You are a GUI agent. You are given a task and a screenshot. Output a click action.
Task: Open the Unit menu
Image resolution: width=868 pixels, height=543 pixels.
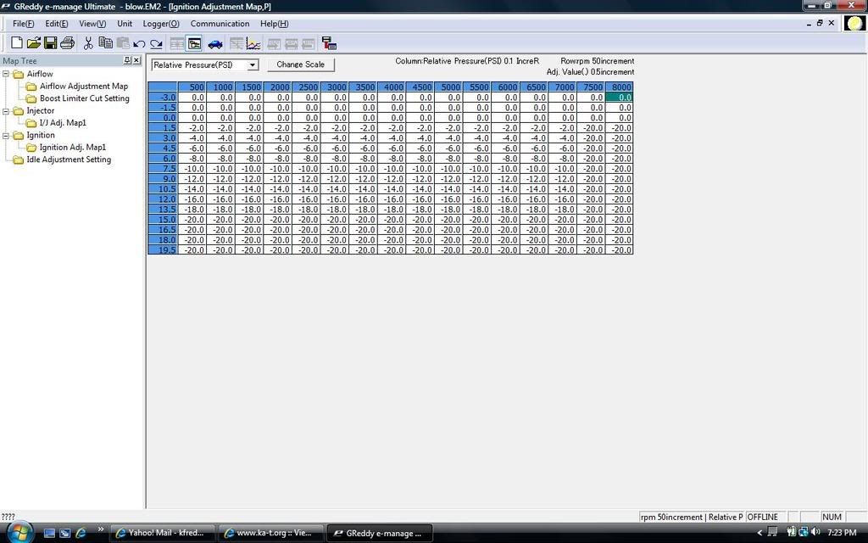pyautogui.click(x=125, y=24)
